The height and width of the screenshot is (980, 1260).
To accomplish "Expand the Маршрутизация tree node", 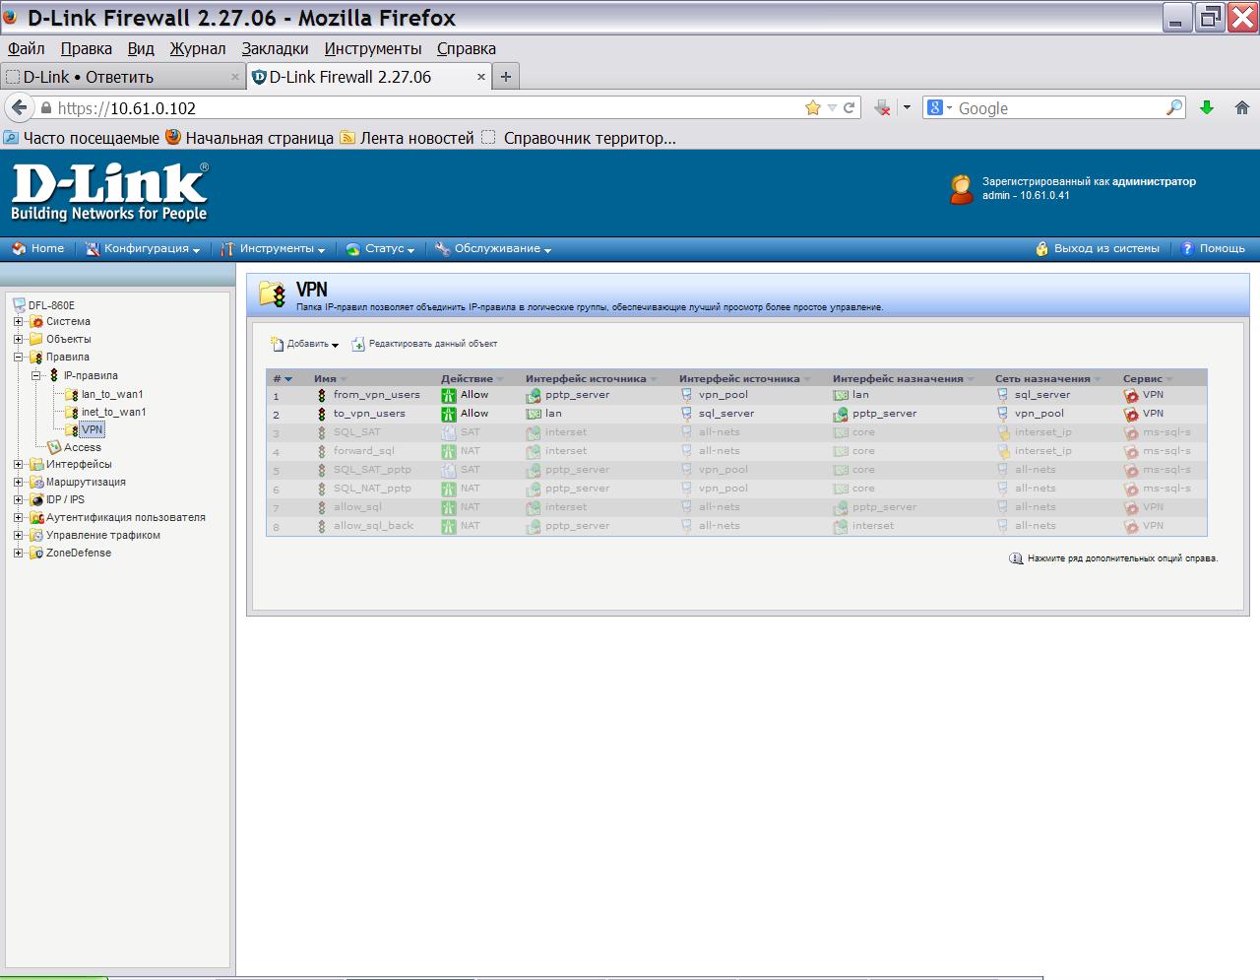I will 18,483.
